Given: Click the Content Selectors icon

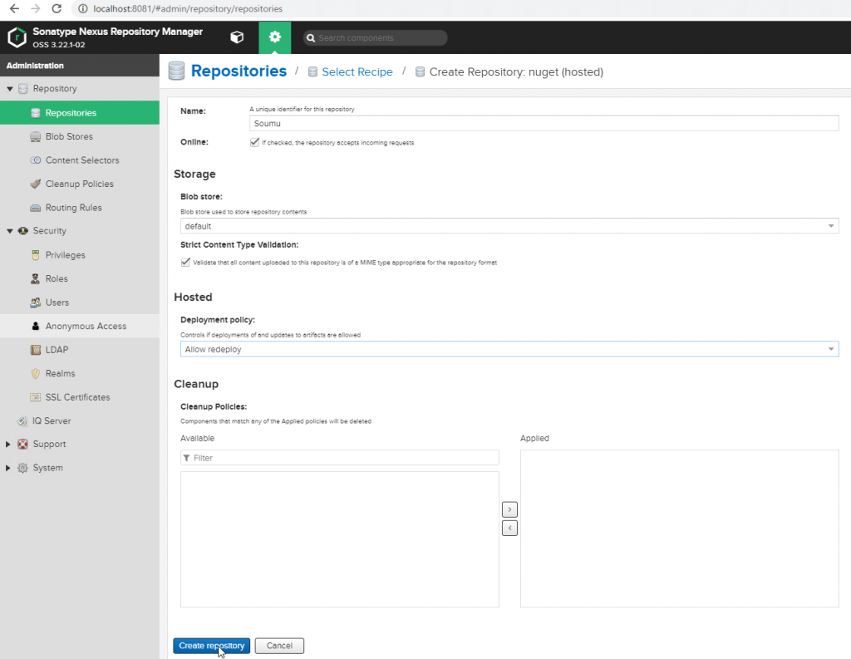Looking at the screenshot, I should point(35,160).
